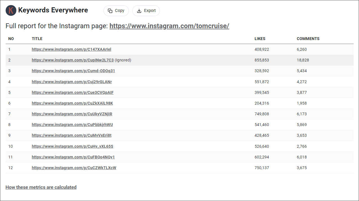Screen dimensions: 359x201
Task: Select the likes value 408,922
Action: (x=262, y=49)
